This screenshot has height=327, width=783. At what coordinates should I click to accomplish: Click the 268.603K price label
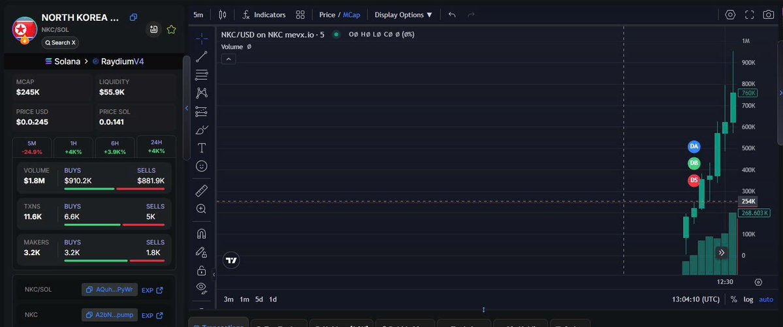click(754, 213)
